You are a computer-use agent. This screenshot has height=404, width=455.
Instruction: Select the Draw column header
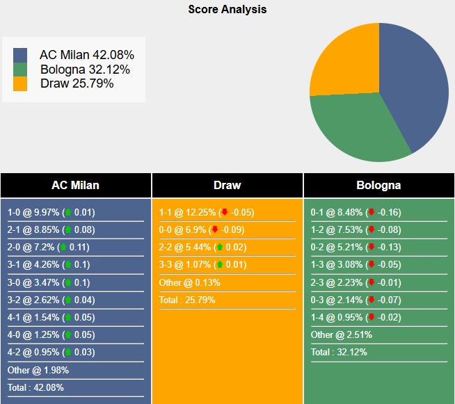pyautogui.click(x=227, y=186)
